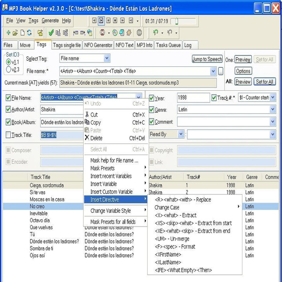
Task: Stop the audio playback
Action: pyautogui.click(x=115, y=21)
